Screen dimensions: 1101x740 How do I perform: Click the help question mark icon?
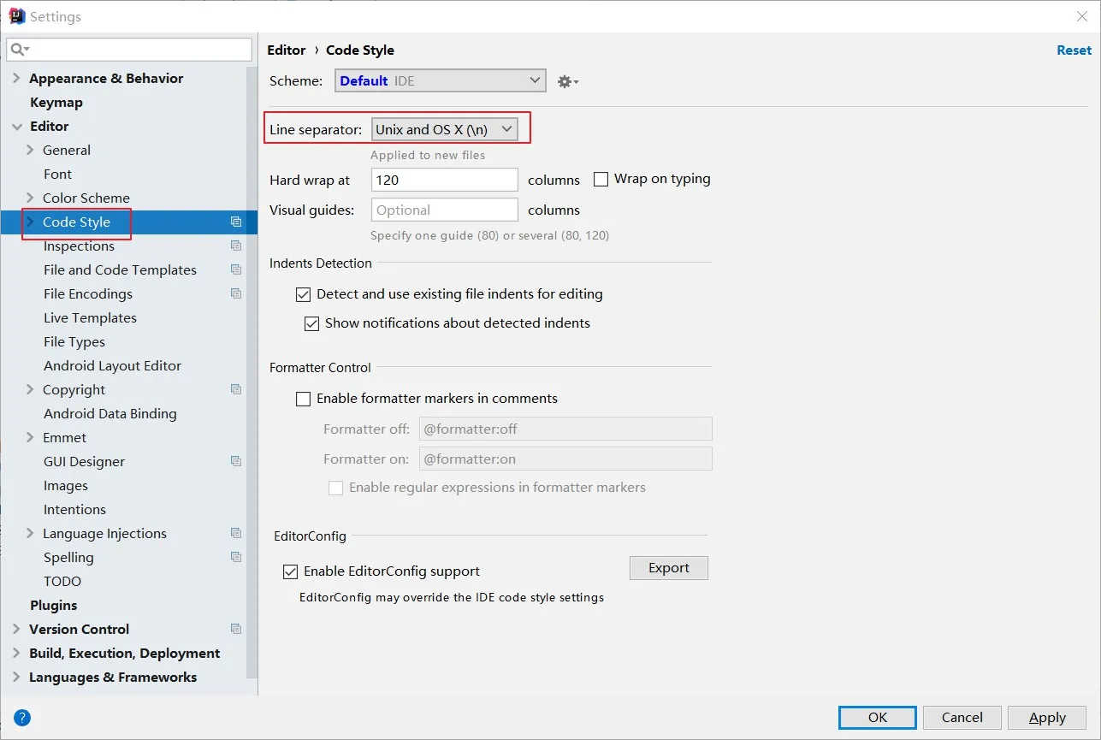tap(22, 718)
